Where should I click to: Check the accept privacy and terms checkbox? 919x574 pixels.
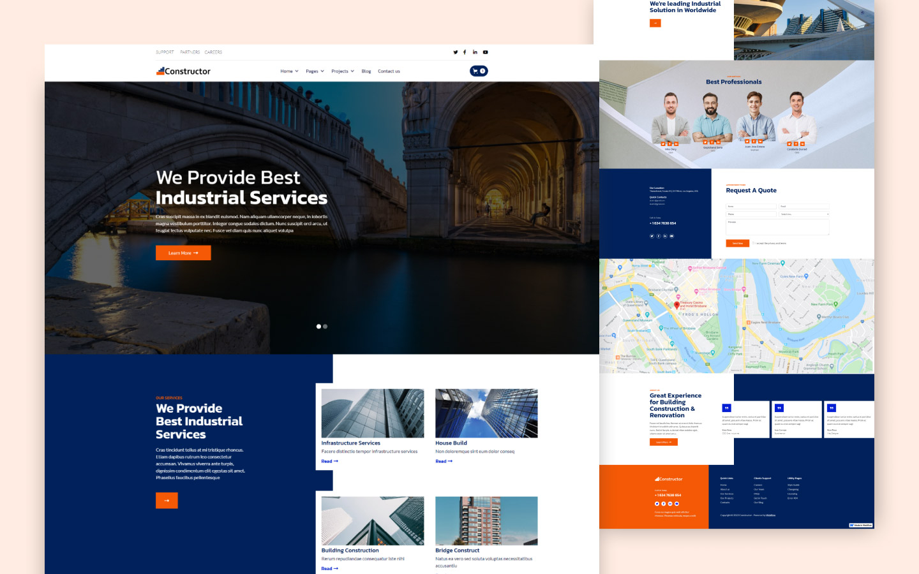coord(752,243)
